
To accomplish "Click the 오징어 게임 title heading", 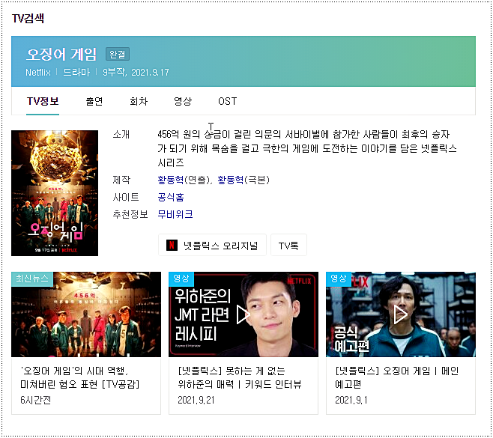I will coord(61,54).
